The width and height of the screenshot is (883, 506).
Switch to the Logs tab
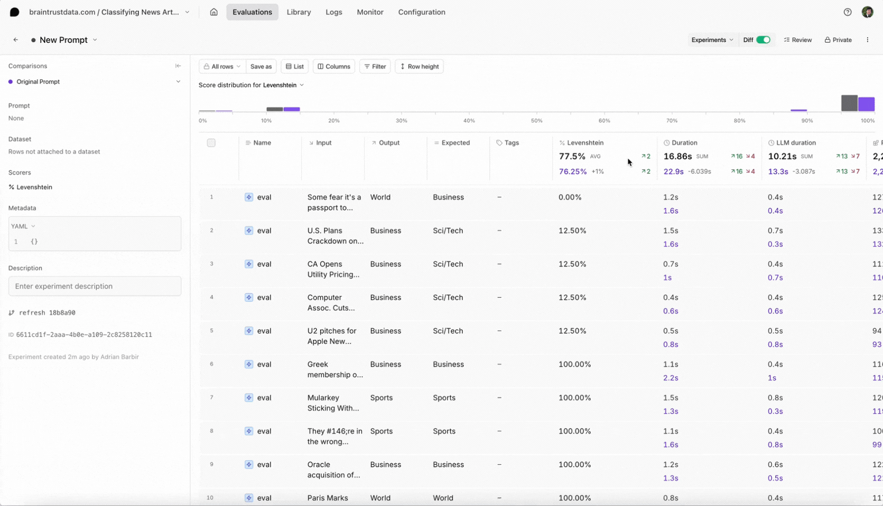pyautogui.click(x=333, y=12)
